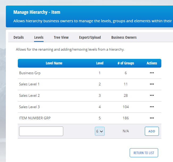Open actions menu for Sales Level 1
Viewport: 173px width, 162px height.
[152, 84]
